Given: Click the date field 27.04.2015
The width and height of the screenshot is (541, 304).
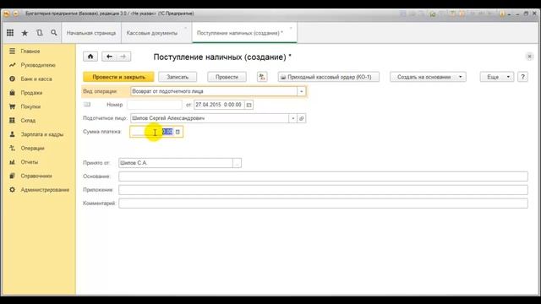Looking at the screenshot, I should pyautogui.click(x=219, y=105).
